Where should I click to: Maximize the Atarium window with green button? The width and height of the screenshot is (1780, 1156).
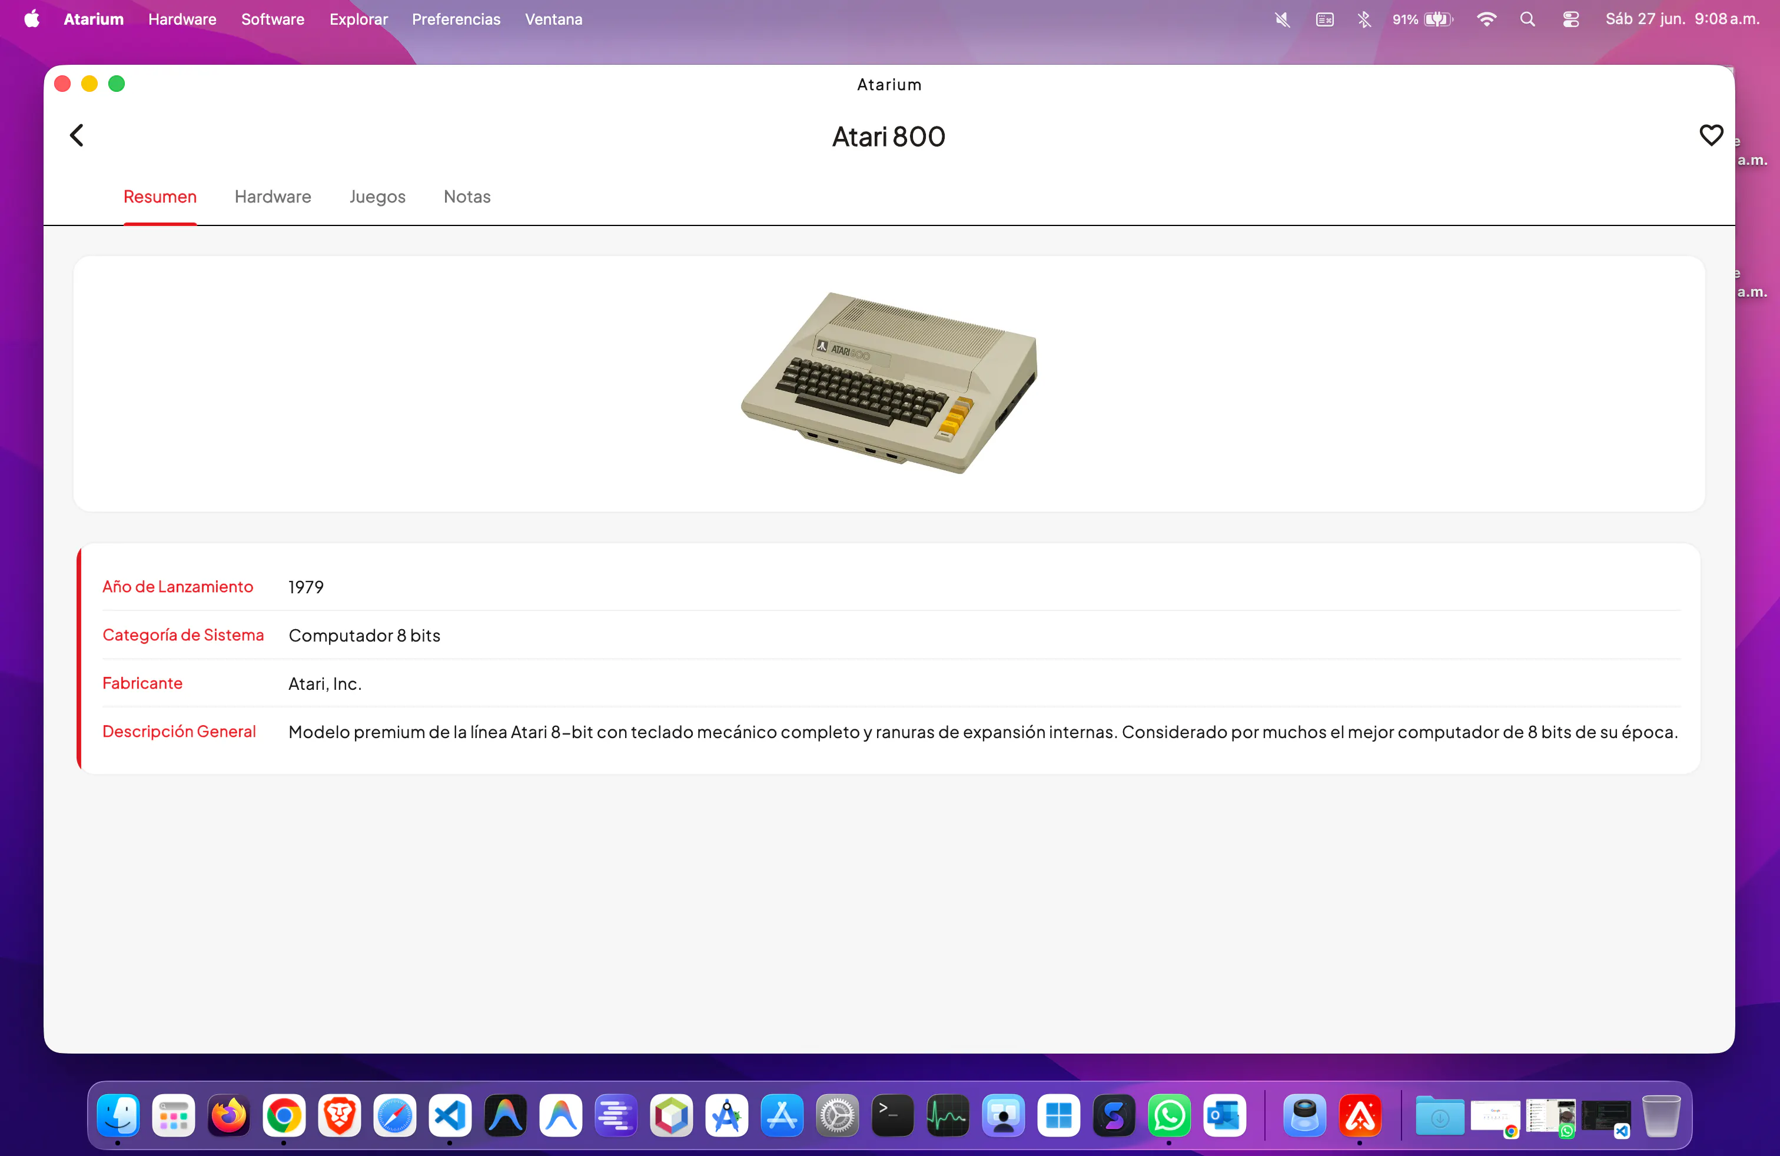pos(117,84)
